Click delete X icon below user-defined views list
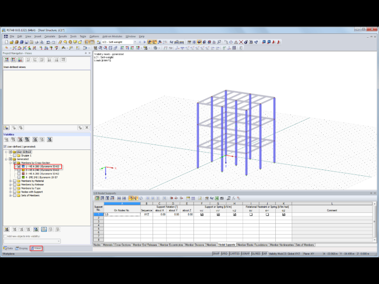The image size is (379, 284). point(87,128)
